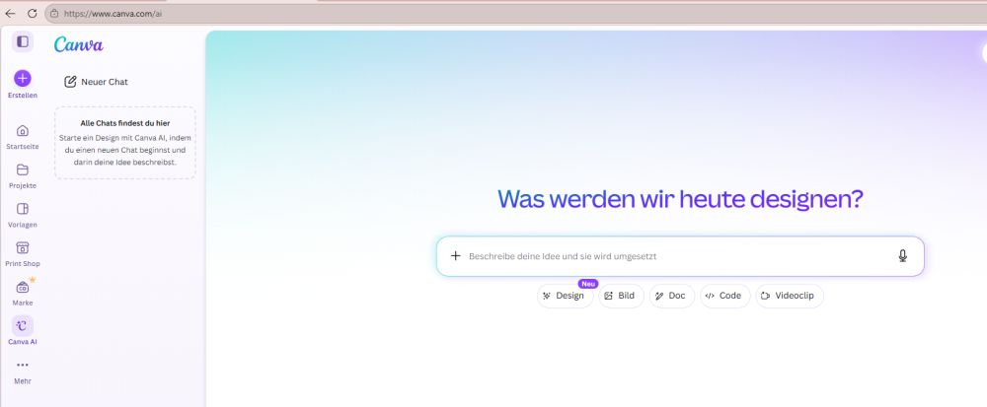The image size is (987, 407).
Task: Click the plus icon in prompt box
Action: [x=456, y=255]
